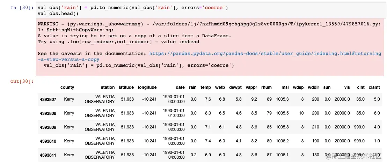The height and width of the screenshot is (165, 387).
Task: Select the 'msl' column header
Action: point(285,87)
